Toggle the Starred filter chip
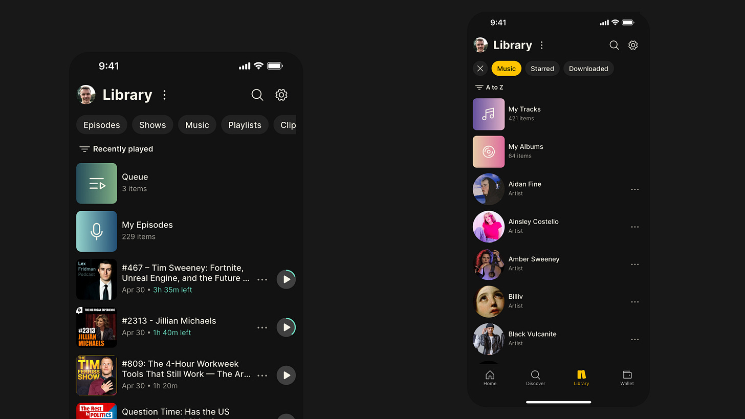The image size is (745, 419). click(542, 69)
